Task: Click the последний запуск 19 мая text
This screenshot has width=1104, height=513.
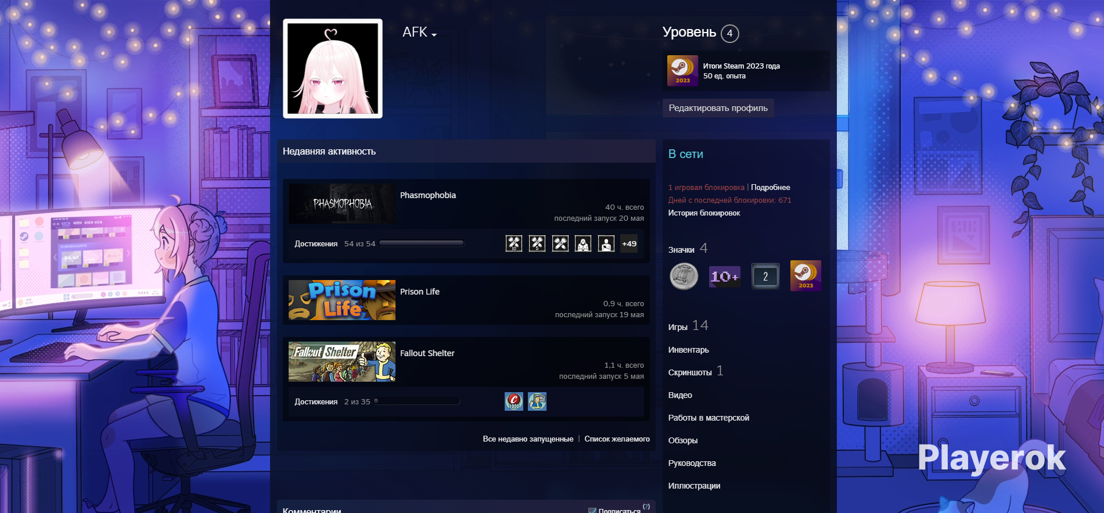Action: click(599, 314)
